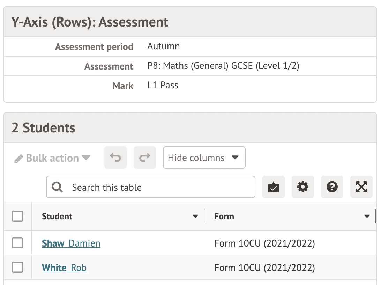Click the magnifying glass search icon
381x285 pixels.
point(57,187)
